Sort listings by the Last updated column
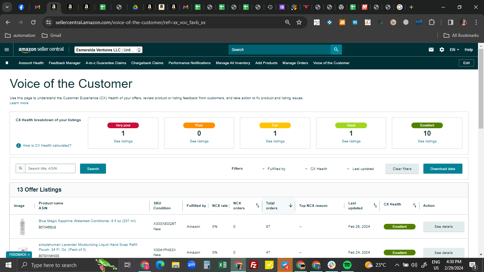The image size is (484, 272). 375,205
